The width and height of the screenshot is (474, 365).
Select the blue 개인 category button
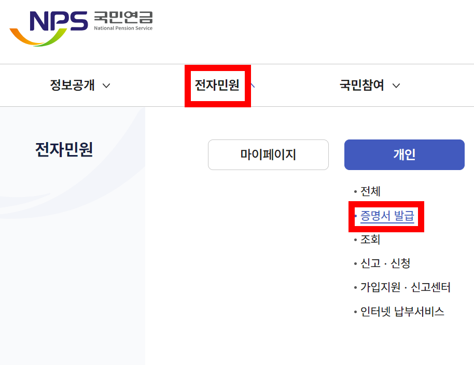coord(404,155)
